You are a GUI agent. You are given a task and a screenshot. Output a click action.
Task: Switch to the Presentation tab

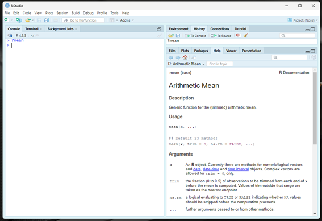point(252,51)
